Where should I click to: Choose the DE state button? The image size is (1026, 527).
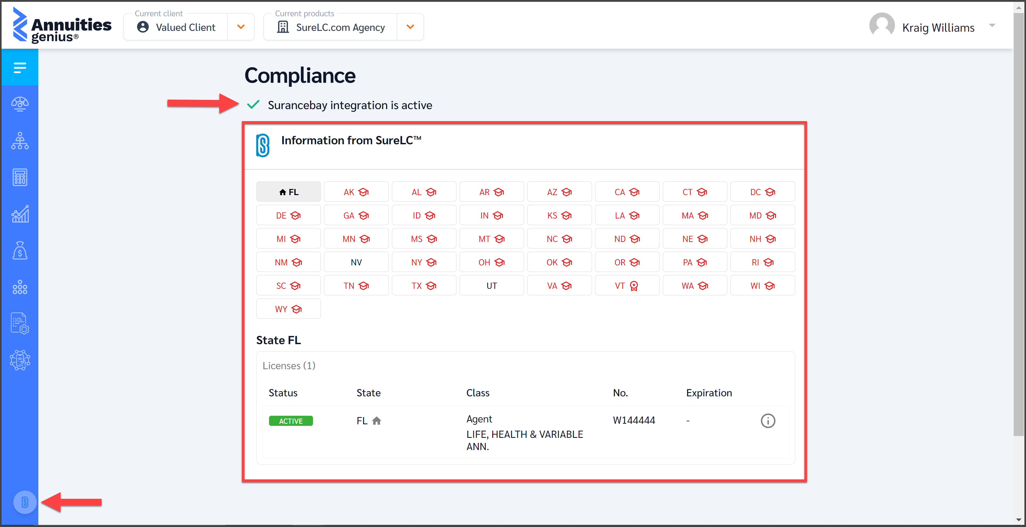pyautogui.click(x=288, y=215)
